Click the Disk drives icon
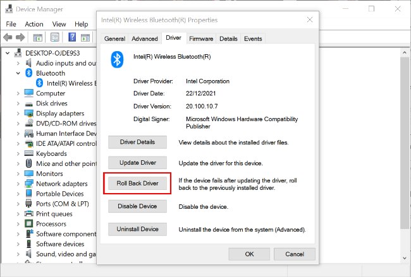 [x=29, y=104]
